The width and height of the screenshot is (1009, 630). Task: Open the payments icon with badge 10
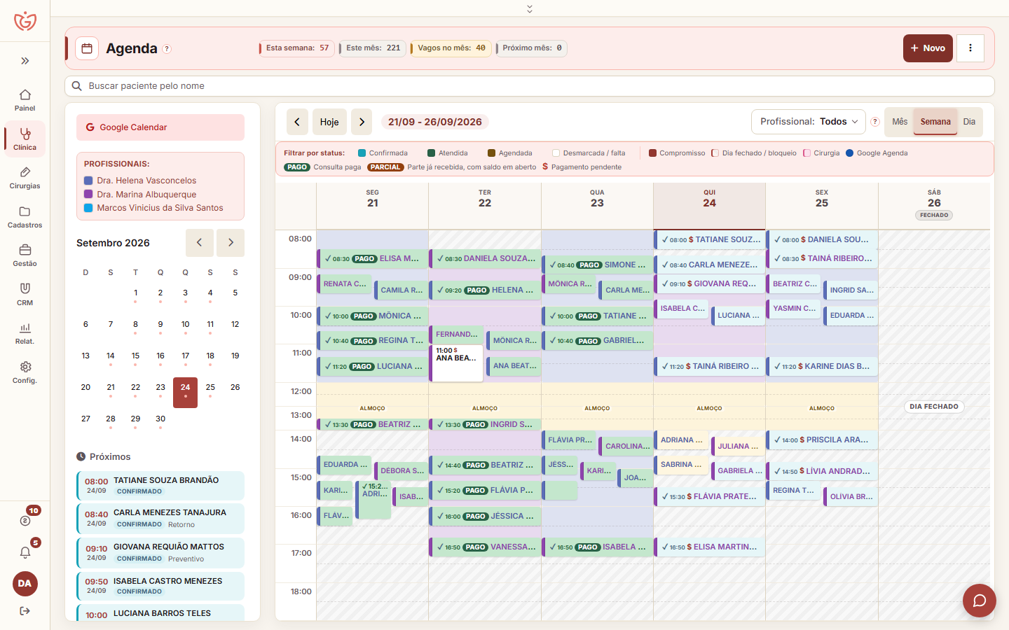(x=25, y=520)
